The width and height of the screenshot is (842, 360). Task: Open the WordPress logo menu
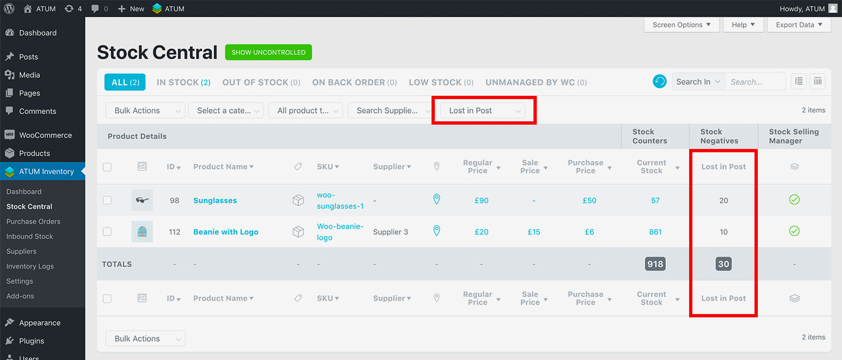pyautogui.click(x=9, y=8)
